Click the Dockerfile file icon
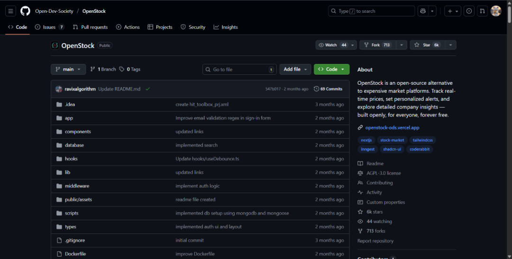Screen dimensions: 512x259 (59, 254)
